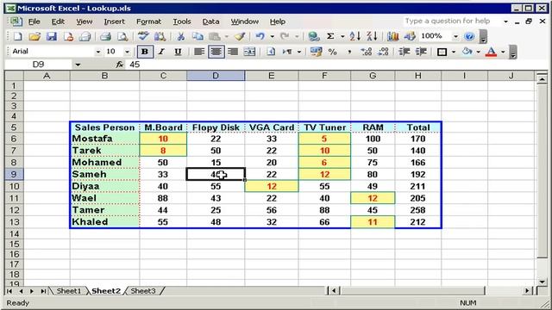Click the Open folder icon
The width and height of the screenshot is (552, 310).
(34, 36)
